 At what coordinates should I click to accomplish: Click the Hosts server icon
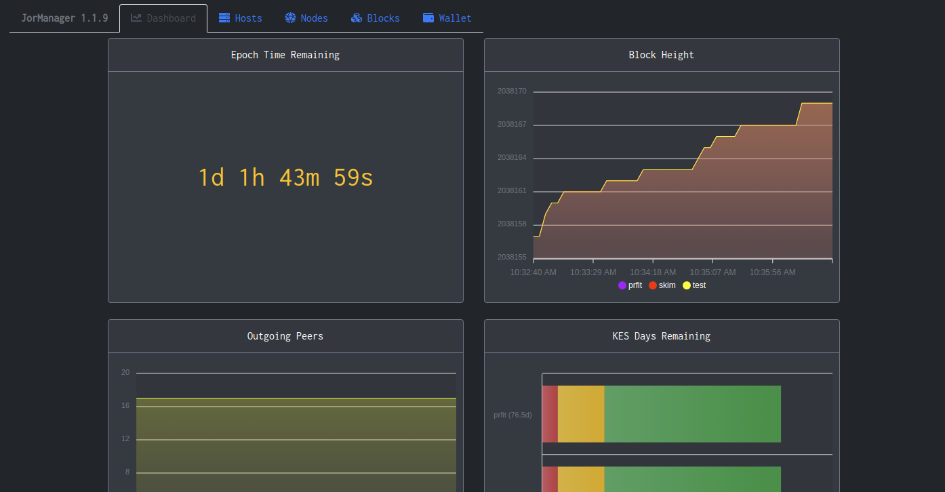click(x=224, y=18)
